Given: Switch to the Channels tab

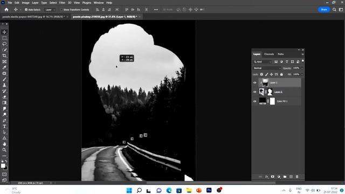Looking at the screenshot, I should point(269,54).
